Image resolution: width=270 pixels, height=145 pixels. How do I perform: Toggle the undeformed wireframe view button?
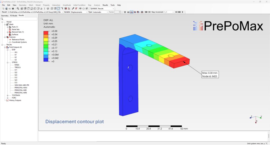pos(128,12)
